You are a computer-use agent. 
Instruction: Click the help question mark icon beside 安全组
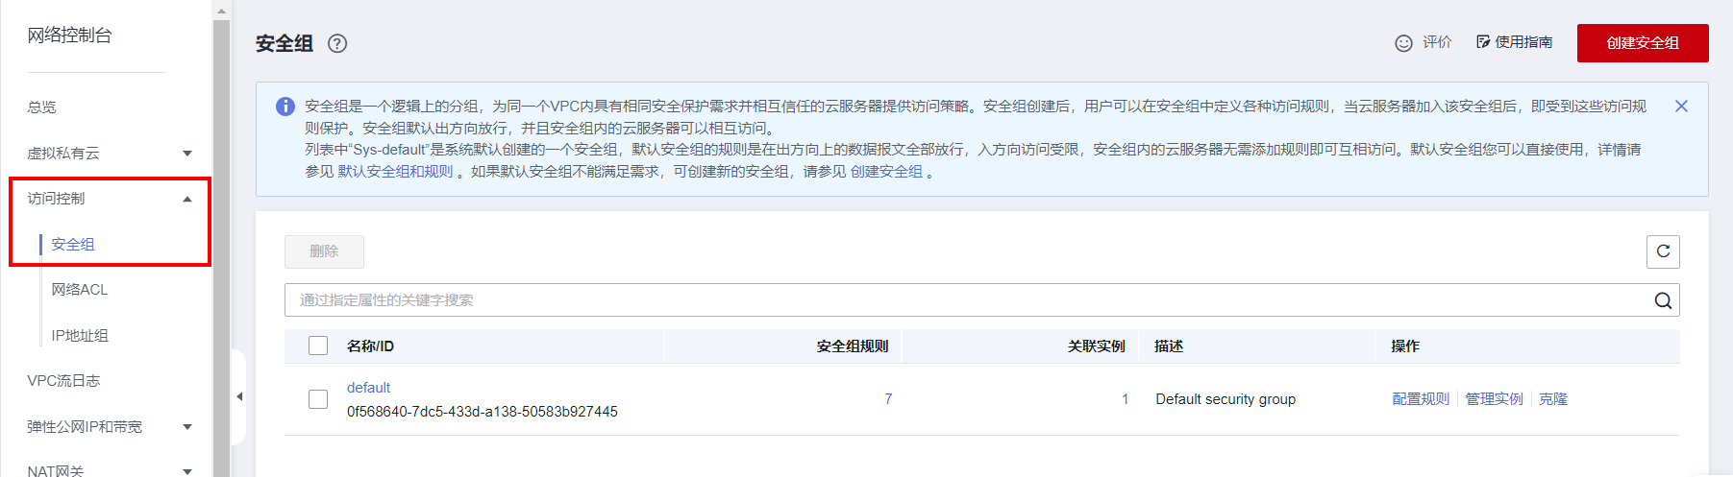pyautogui.click(x=337, y=43)
